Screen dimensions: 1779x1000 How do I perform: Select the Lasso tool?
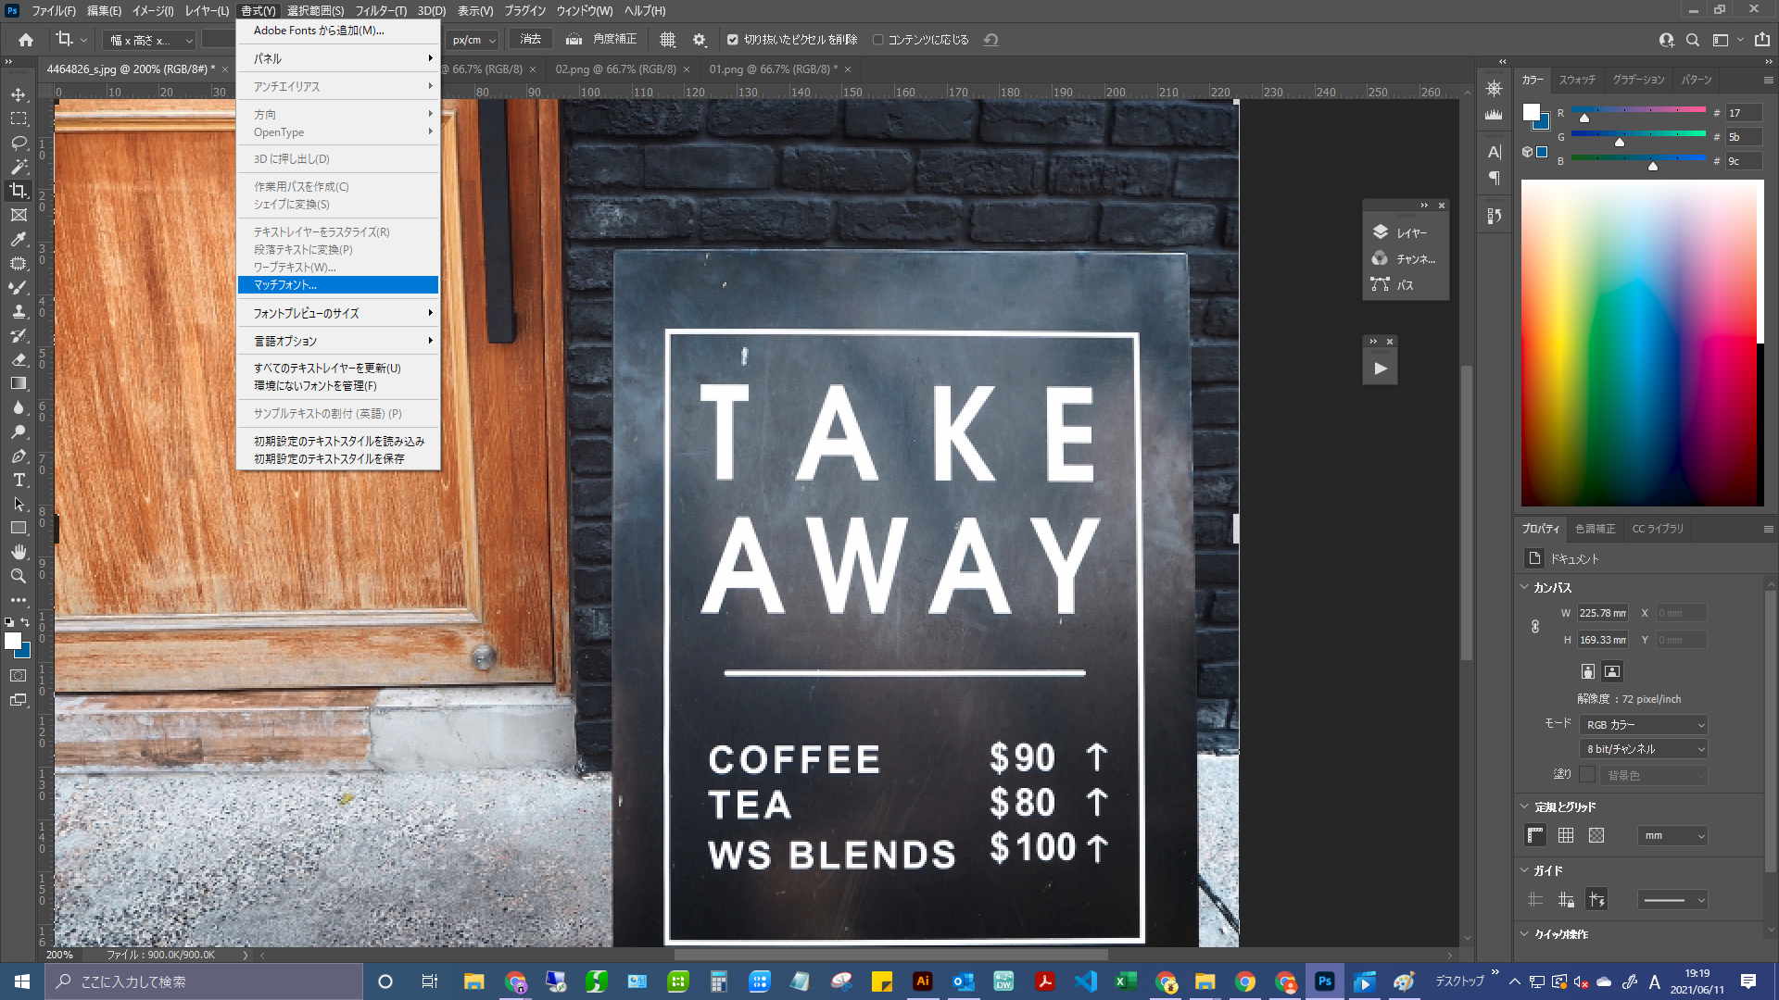pos(19,144)
